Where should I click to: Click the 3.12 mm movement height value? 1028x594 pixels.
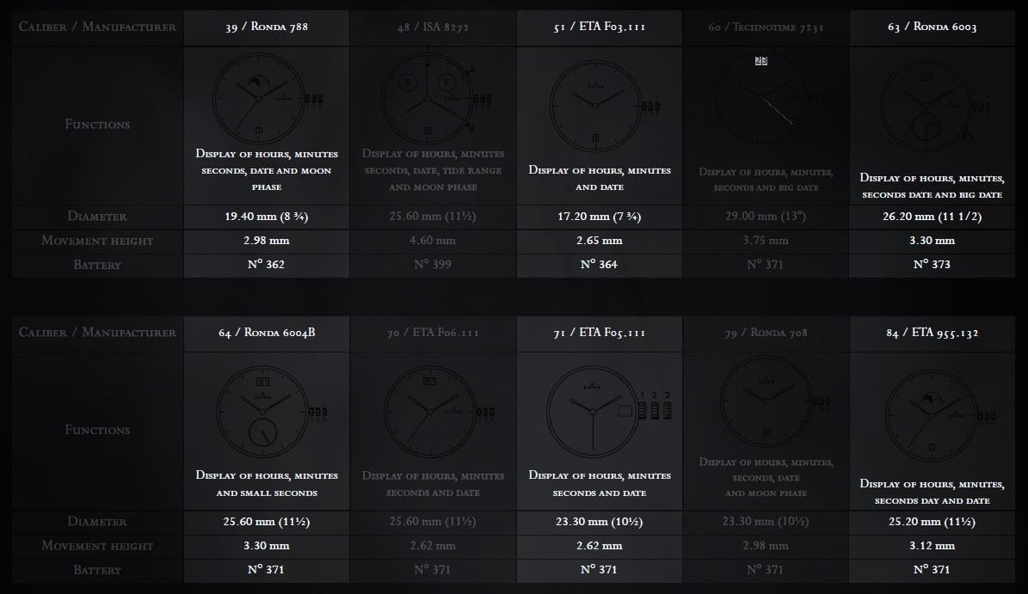pos(933,546)
